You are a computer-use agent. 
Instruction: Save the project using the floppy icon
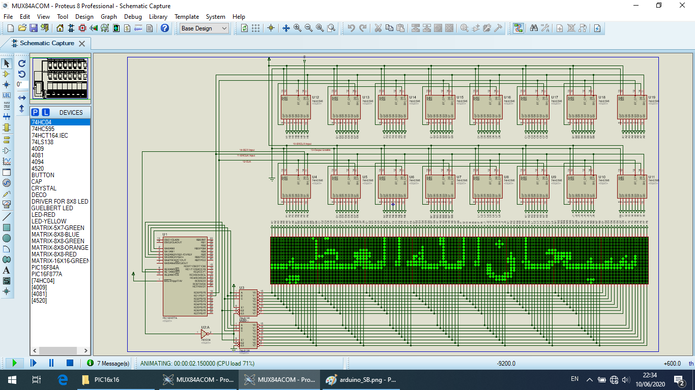point(33,28)
